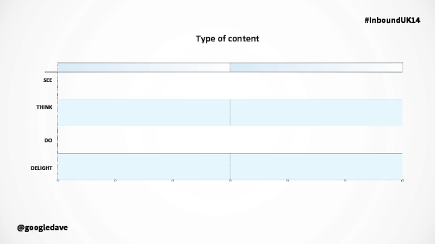
Task: Click the center tick marker below the divider
Action: click(230, 181)
